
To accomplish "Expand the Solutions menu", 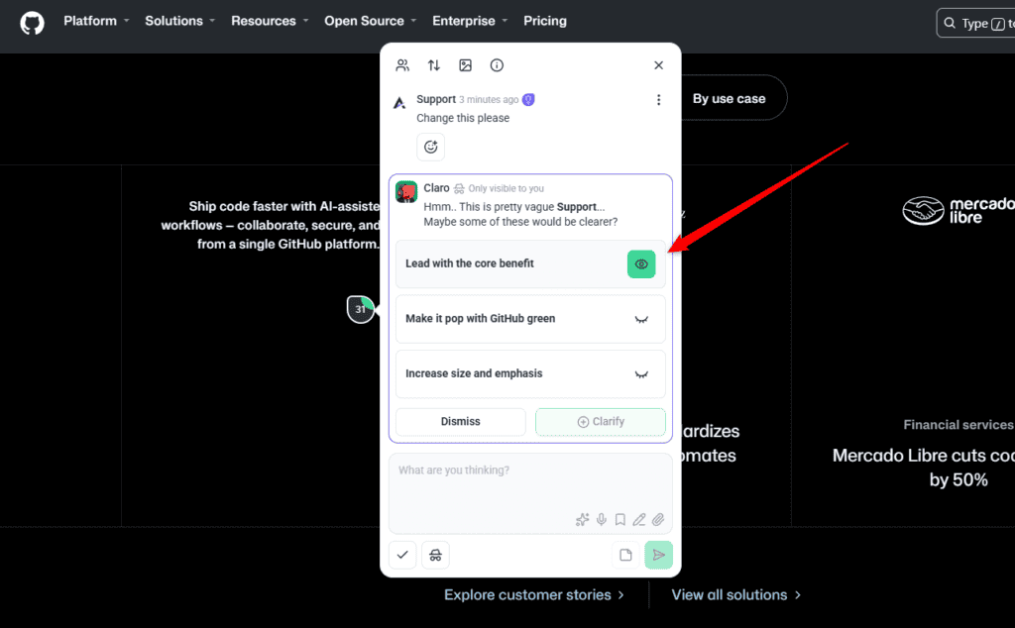I will click(x=180, y=21).
